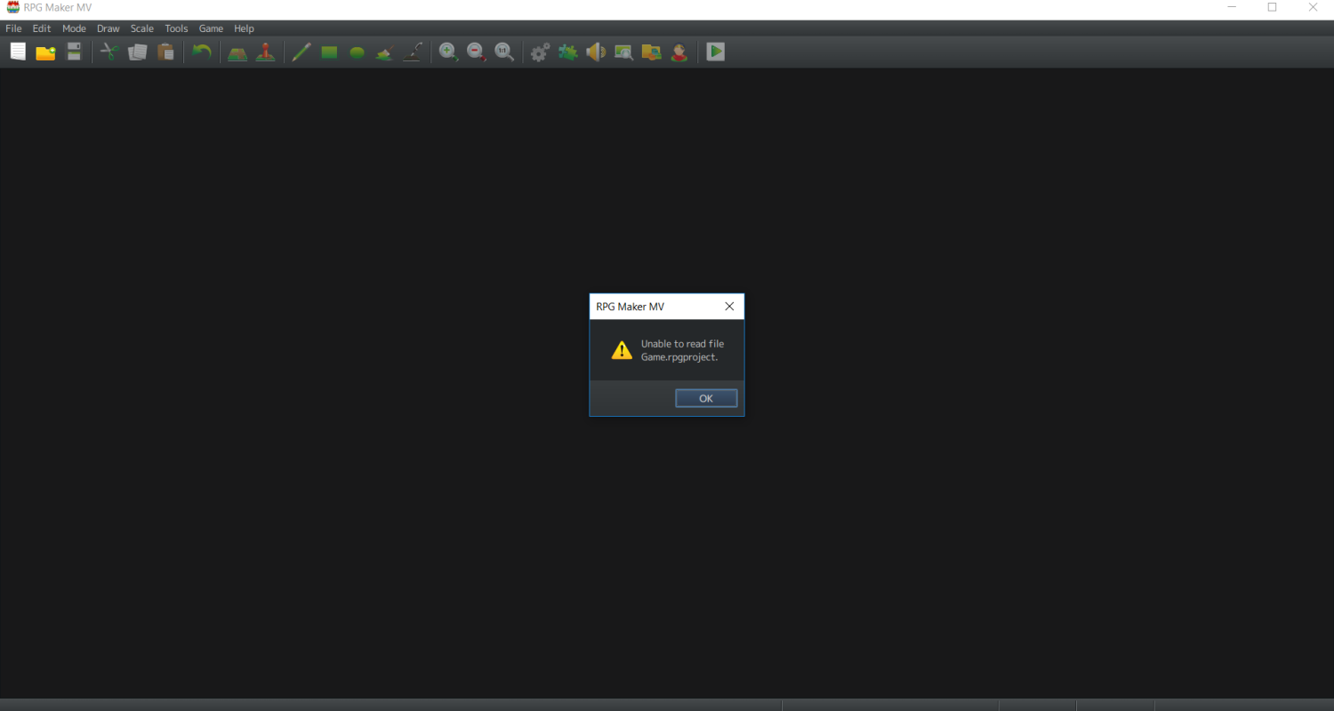The width and height of the screenshot is (1334, 711).
Task: Confirm the error dialog with OK
Action: [706, 398]
